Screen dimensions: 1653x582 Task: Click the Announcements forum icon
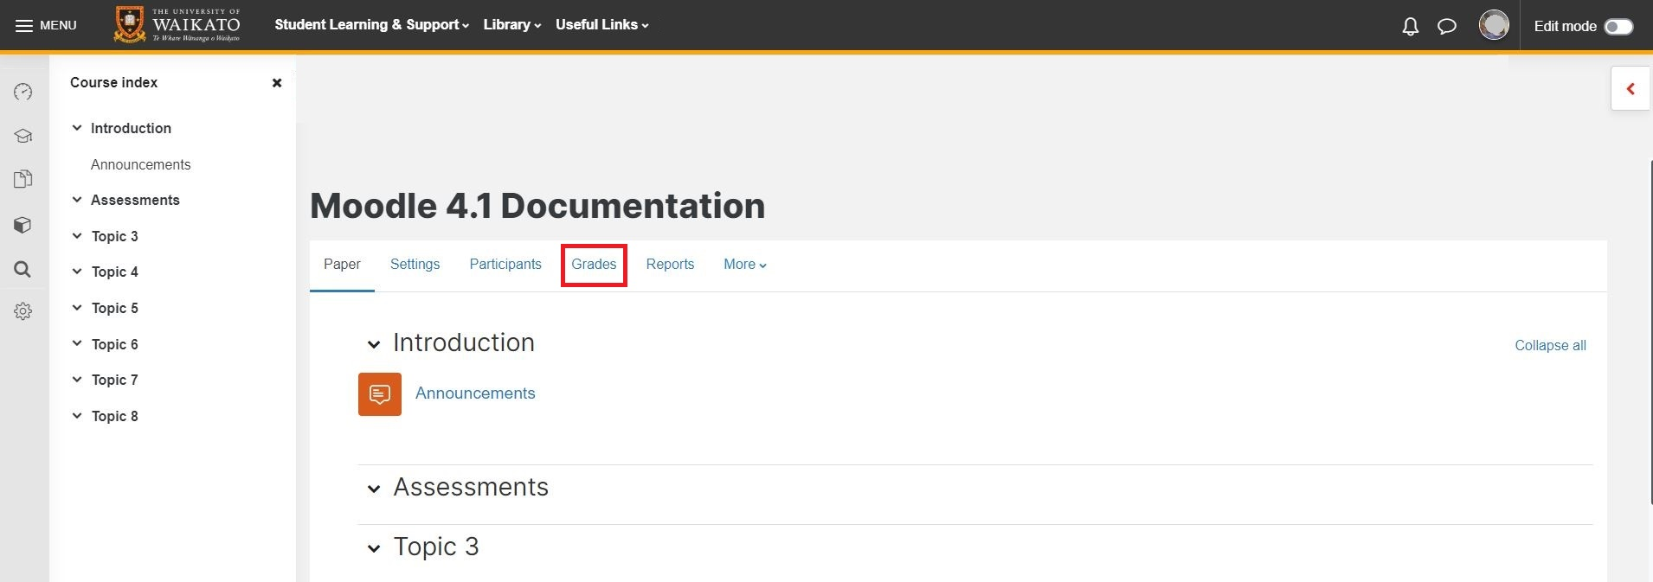point(380,394)
